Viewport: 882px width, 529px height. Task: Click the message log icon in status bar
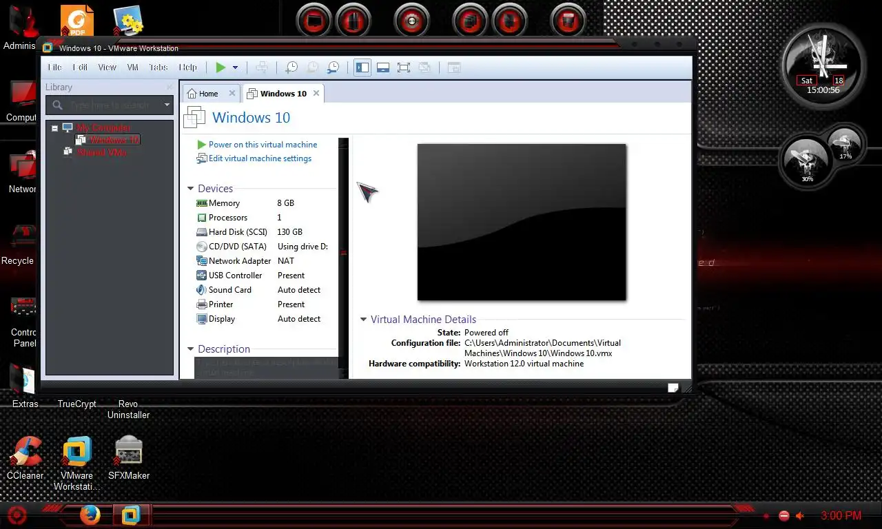click(673, 387)
